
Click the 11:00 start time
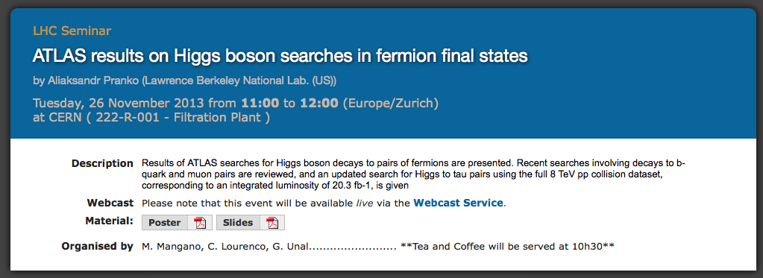[260, 104]
